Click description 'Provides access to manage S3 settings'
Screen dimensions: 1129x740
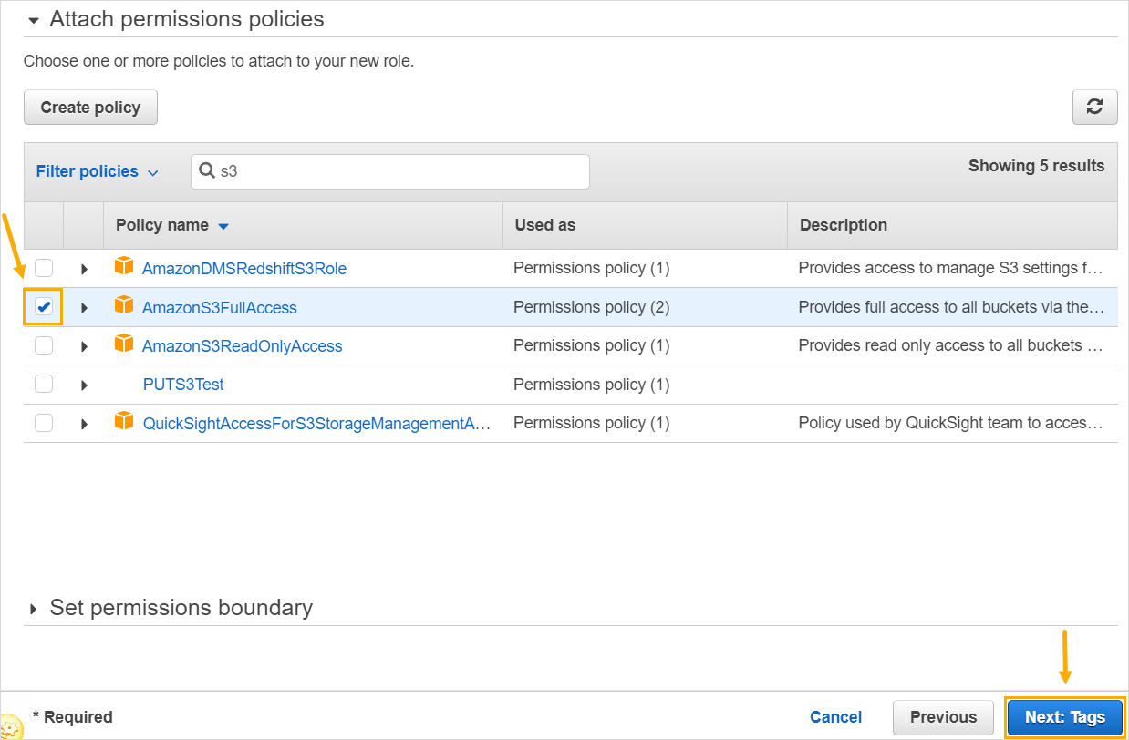point(951,269)
